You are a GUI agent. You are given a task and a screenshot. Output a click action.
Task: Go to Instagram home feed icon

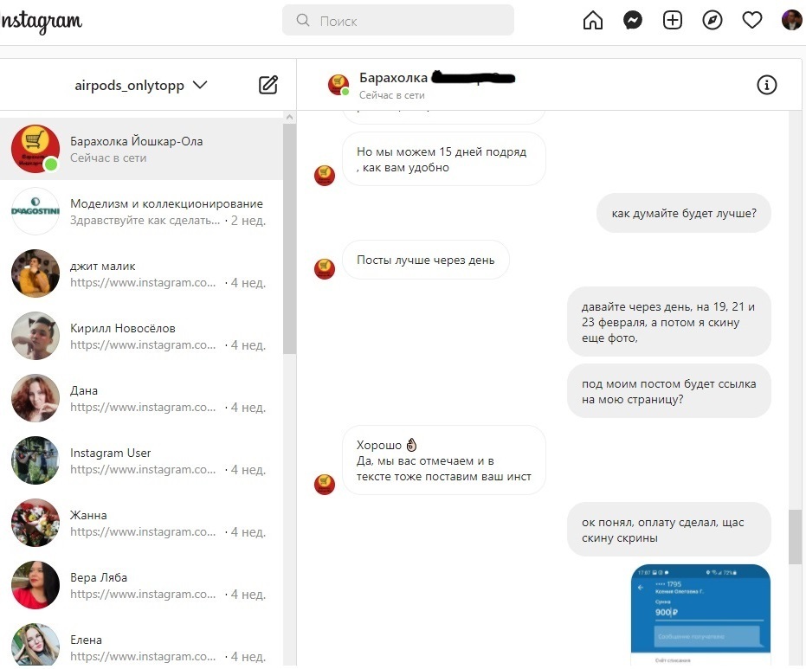[593, 21]
